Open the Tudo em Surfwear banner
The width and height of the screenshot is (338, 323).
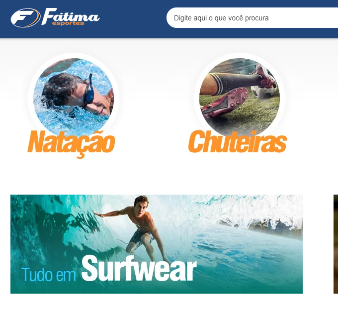coord(157,244)
